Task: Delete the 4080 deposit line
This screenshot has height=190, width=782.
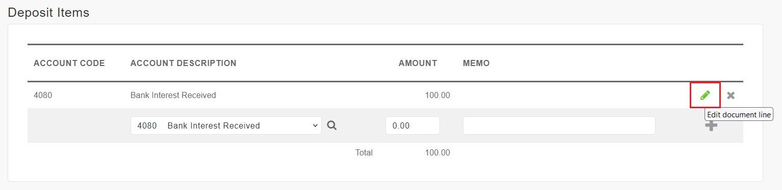Action: click(x=731, y=95)
